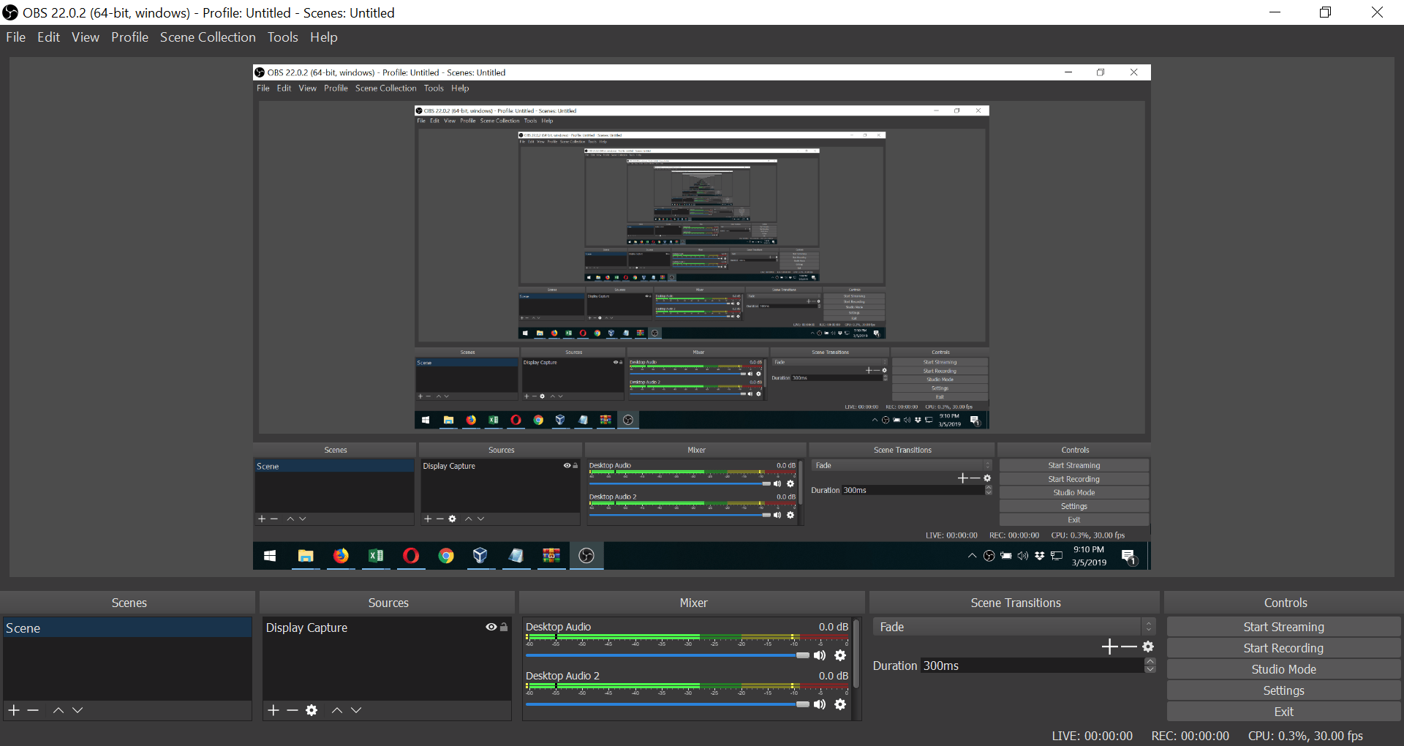The height and width of the screenshot is (746, 1404).
Task: Open transition properties gear in Scene Transitions
Action: pyautogui.click(x=1149, y=647)
